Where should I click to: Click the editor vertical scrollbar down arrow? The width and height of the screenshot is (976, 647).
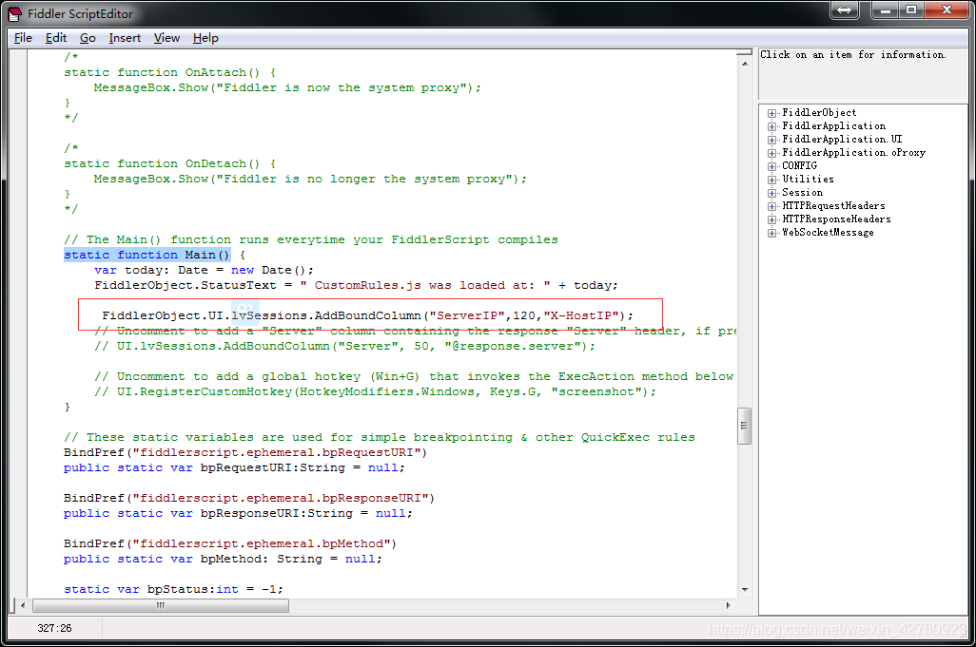tap(745, 589)
